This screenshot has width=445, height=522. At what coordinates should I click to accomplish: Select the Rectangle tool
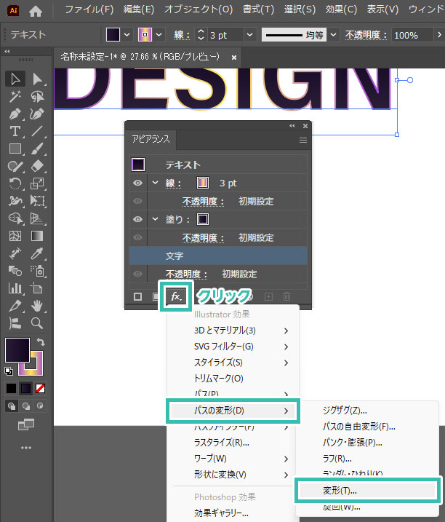tap(15, 149)
